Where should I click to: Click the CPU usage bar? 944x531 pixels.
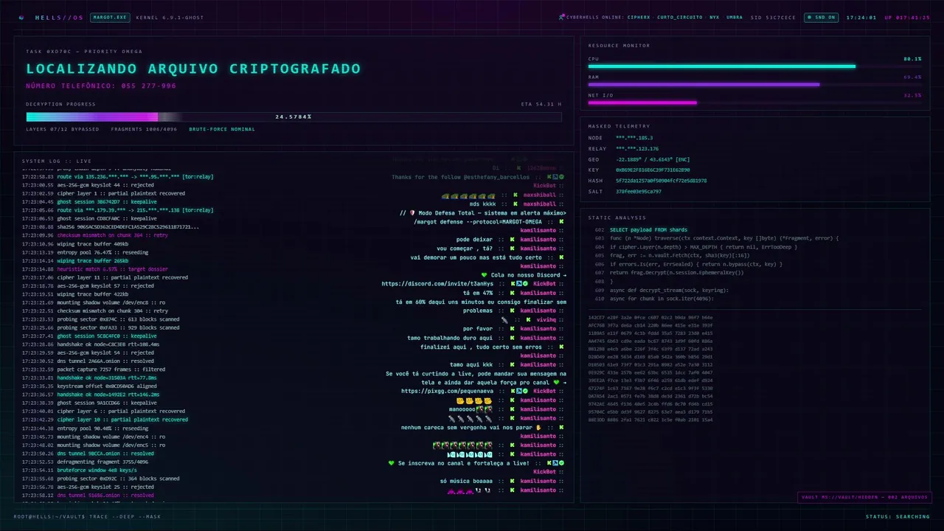point(754,66)
